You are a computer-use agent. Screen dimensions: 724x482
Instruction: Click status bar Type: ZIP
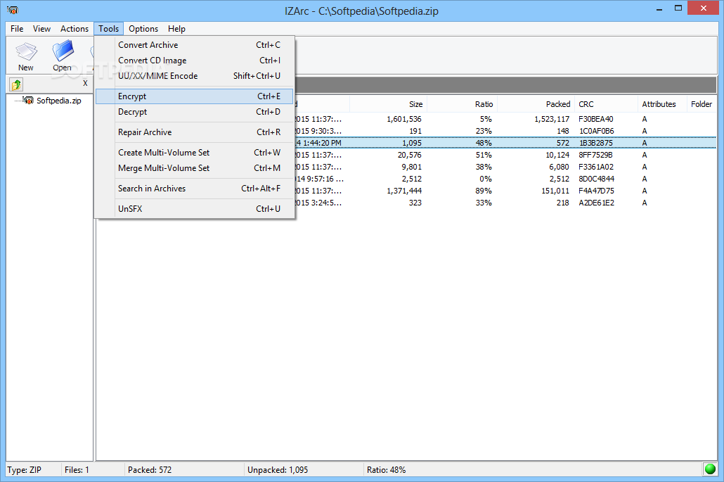coord(25,470)
